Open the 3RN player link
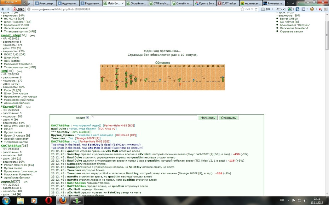Viewport: 329px width, 205px height. point(4,71)
